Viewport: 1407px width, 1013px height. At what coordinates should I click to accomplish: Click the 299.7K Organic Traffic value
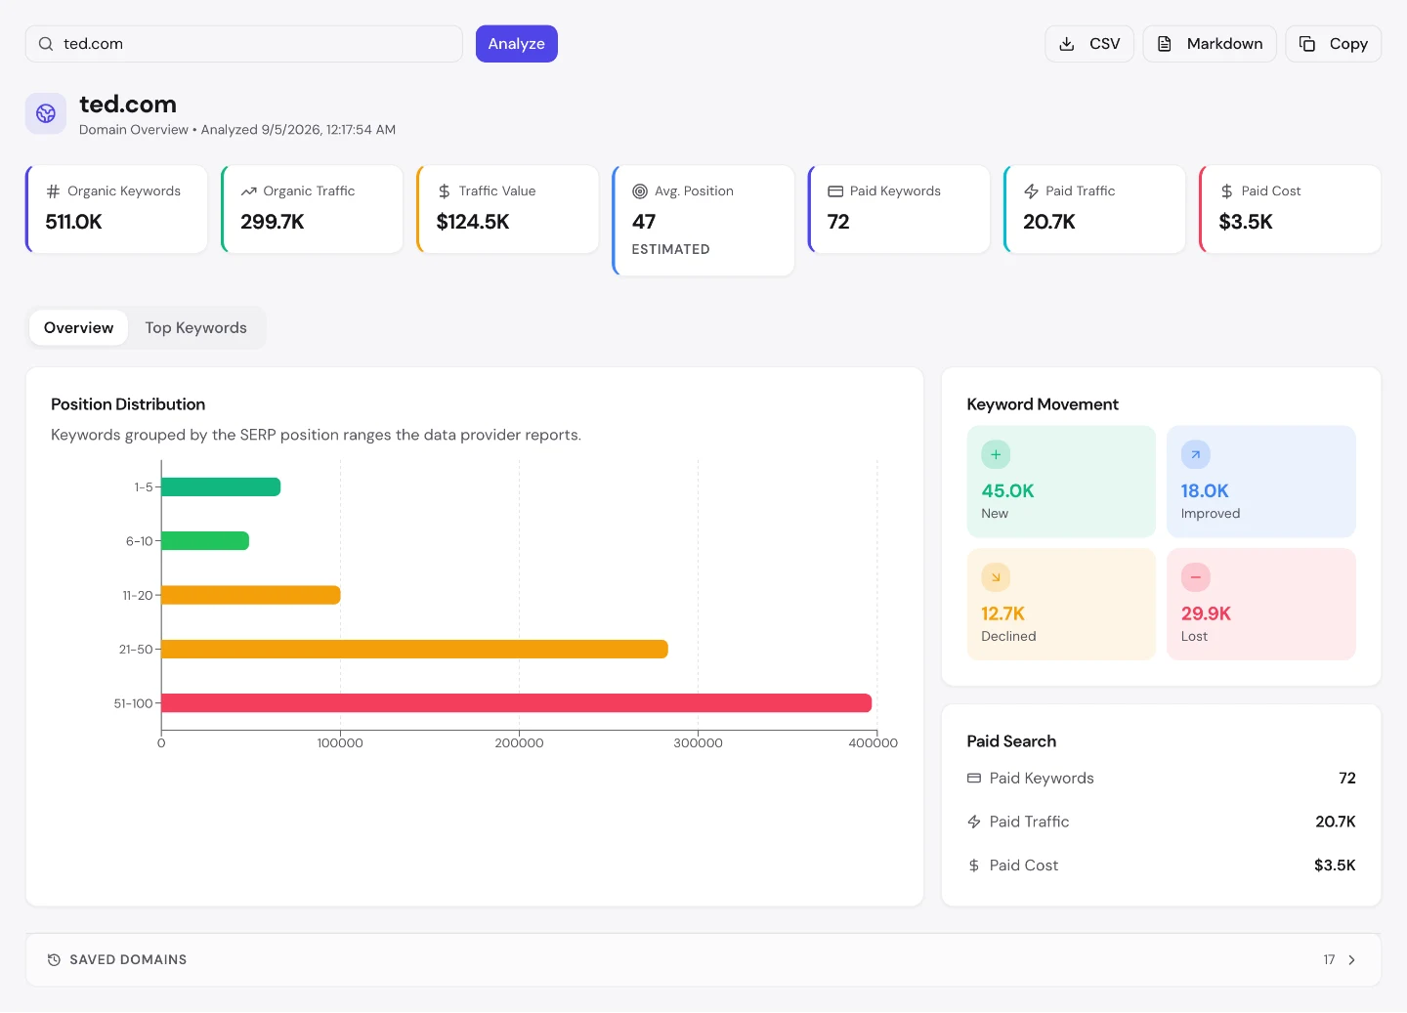point(273,222)
